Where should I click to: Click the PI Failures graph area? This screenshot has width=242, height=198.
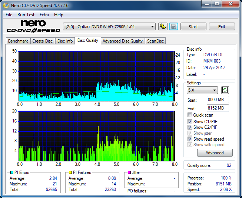click(x=97, y=136)
